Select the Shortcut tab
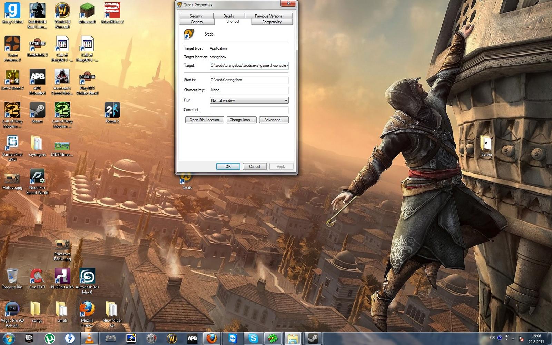 (x=233, y=21)
